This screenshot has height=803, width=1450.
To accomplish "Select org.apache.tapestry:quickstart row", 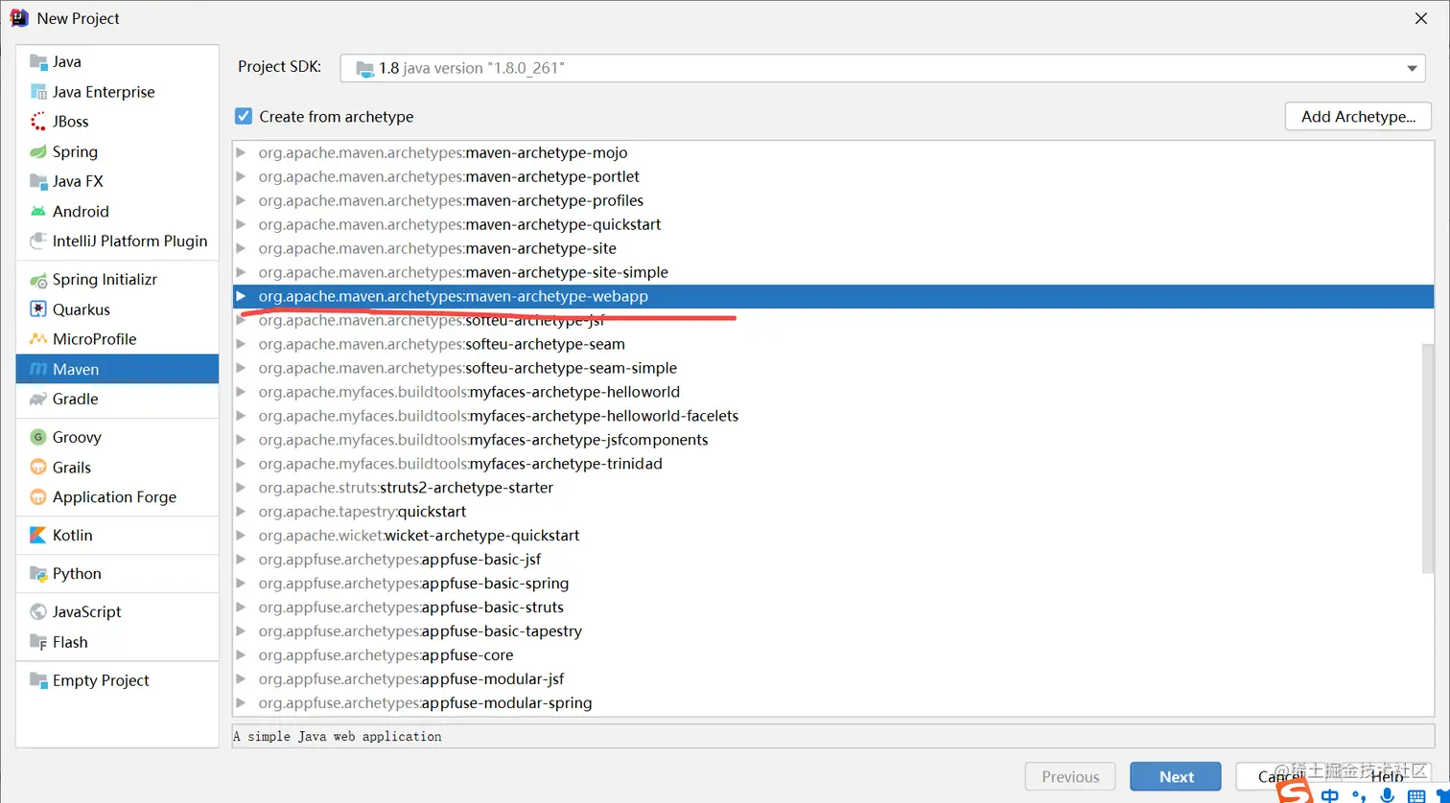I will point(833,512).
